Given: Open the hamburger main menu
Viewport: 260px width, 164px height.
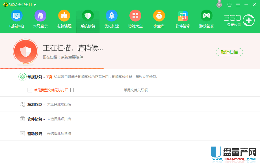Looking at the screenshot, I should point(238,5).
